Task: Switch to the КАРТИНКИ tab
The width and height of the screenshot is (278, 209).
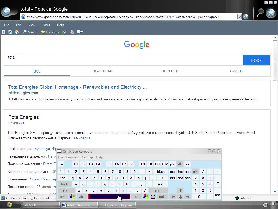Action: tap(103, 71)
